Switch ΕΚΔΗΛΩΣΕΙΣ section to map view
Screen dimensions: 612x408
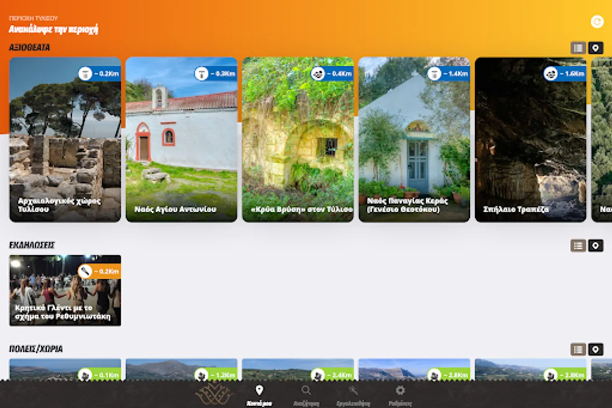tap(595, 246)
